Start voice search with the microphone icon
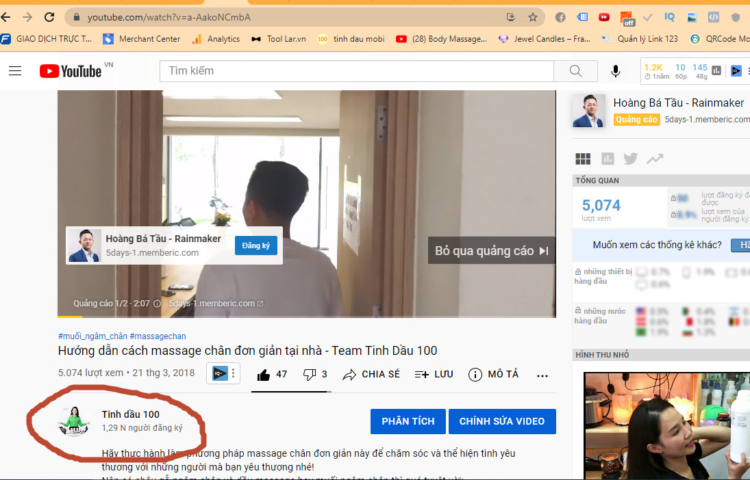The width and height of the screenshot is (750, 480). (x=616, y=71)
